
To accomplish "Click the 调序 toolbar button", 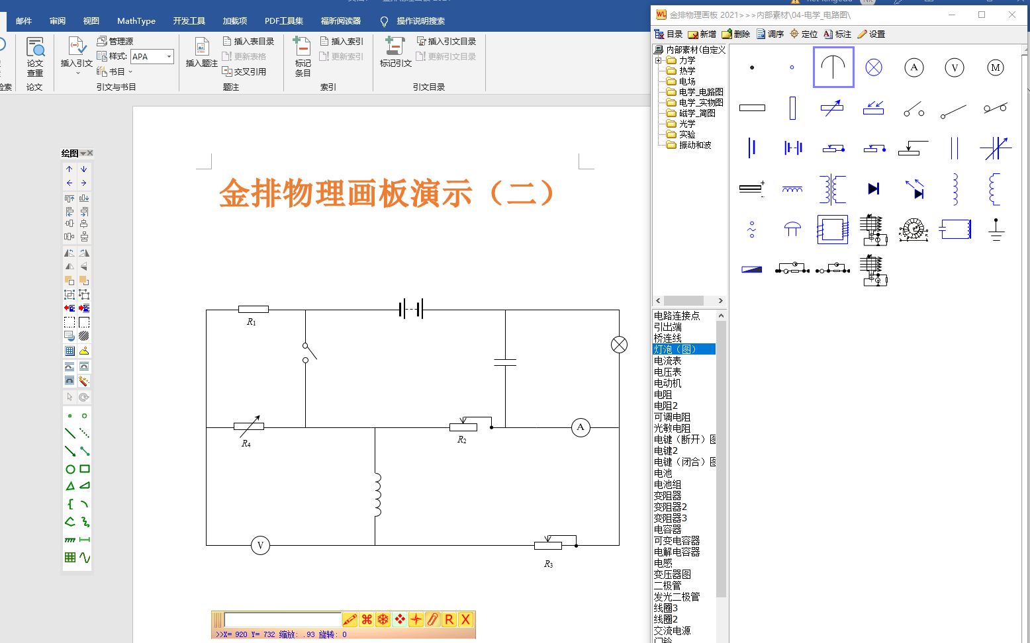I will (771, 34).
